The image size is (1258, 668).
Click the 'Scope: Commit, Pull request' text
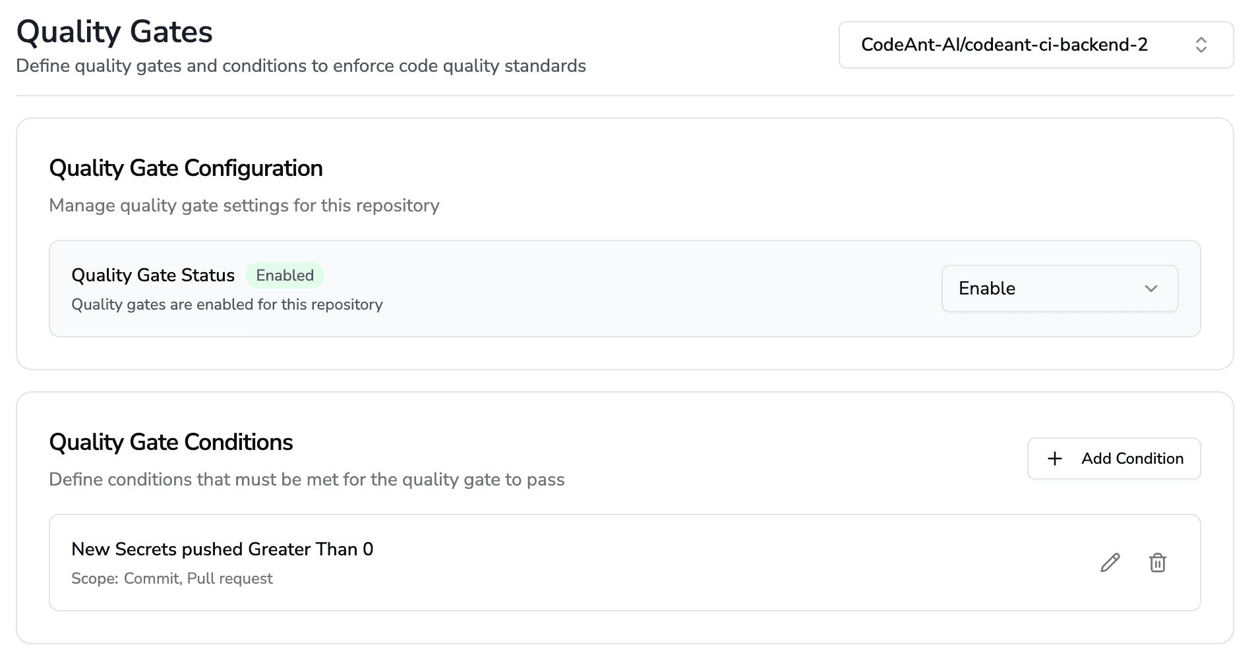click(x=171, y=578)
